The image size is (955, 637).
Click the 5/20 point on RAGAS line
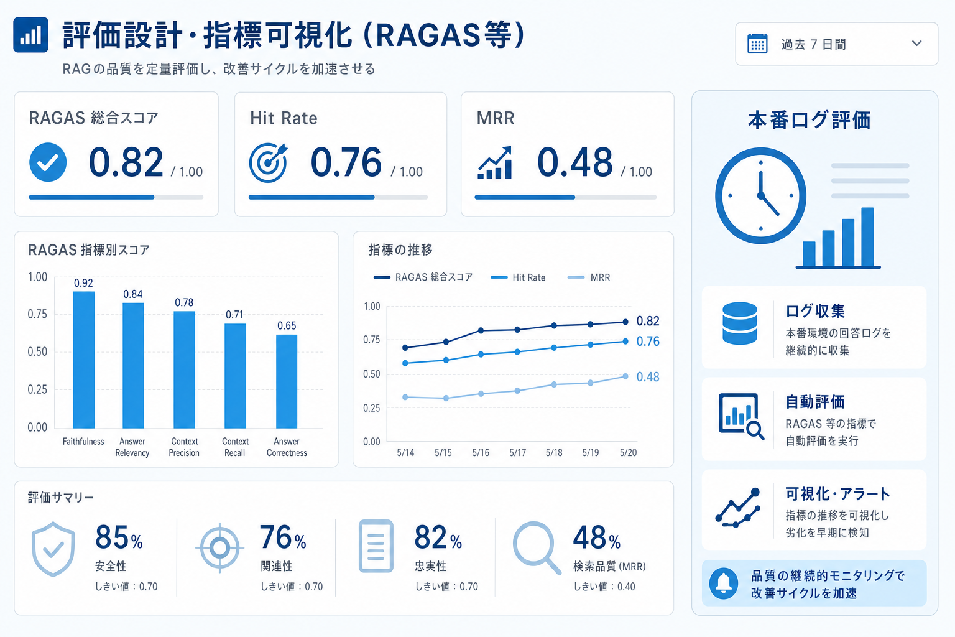625,322
